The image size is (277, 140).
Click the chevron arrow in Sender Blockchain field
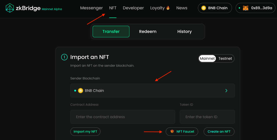coord(226,90)
